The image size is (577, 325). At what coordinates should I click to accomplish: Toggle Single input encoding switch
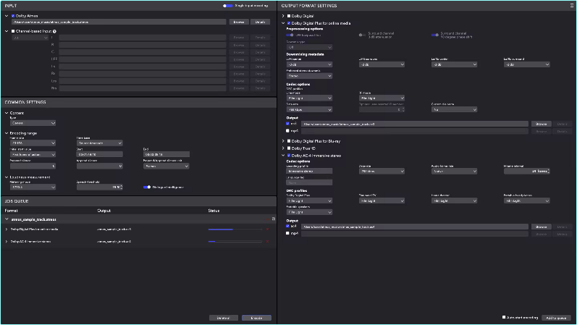coord(227,6)
